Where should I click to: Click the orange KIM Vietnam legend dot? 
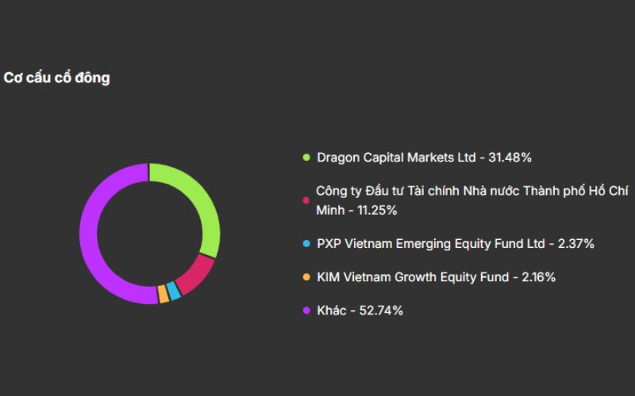[306, 277]
